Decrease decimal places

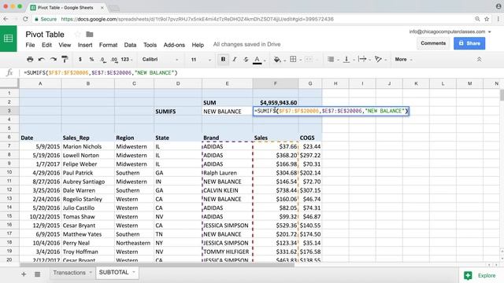coord(103,60)
